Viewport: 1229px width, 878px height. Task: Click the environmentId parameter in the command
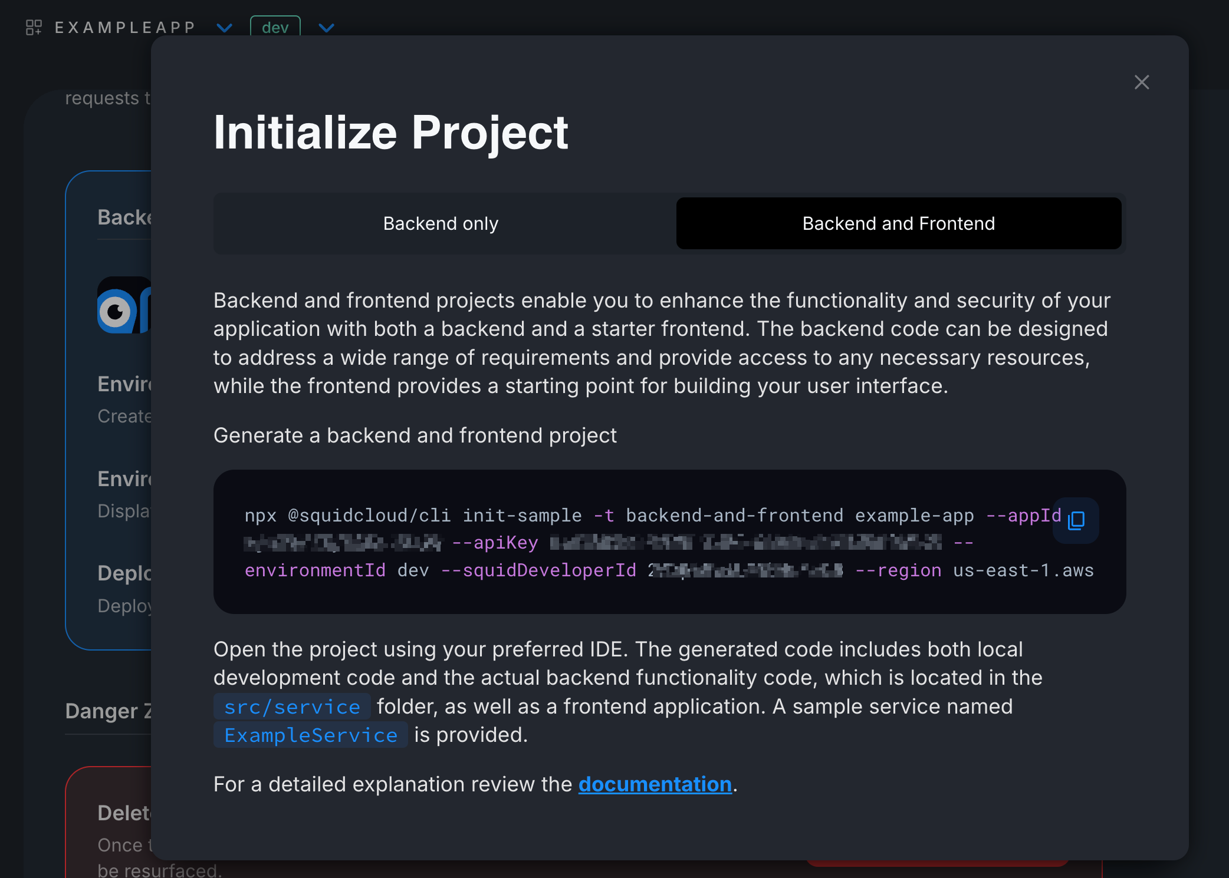(315, 570)
